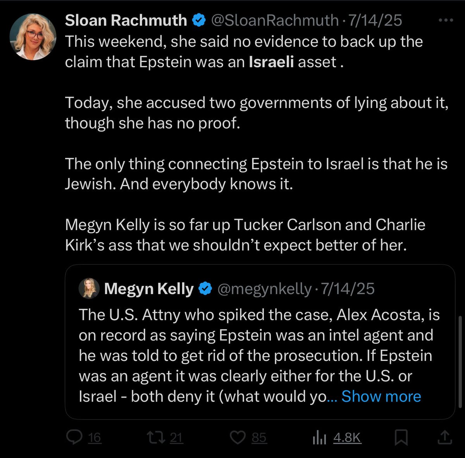Viewport: 465px width, 458px height.
Task: Open Sloan Rachmuth's profile picture
Action: 33,37
